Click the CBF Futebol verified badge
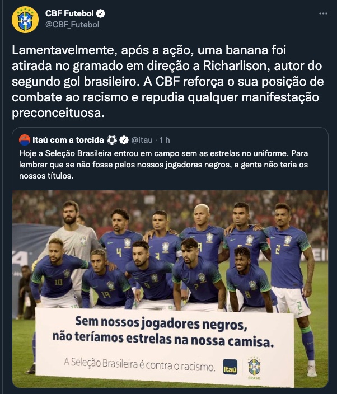 pos(101,13)
